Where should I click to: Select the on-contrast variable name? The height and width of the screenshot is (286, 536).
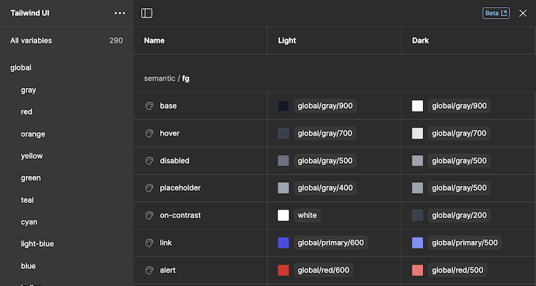(x=180, y=215)
